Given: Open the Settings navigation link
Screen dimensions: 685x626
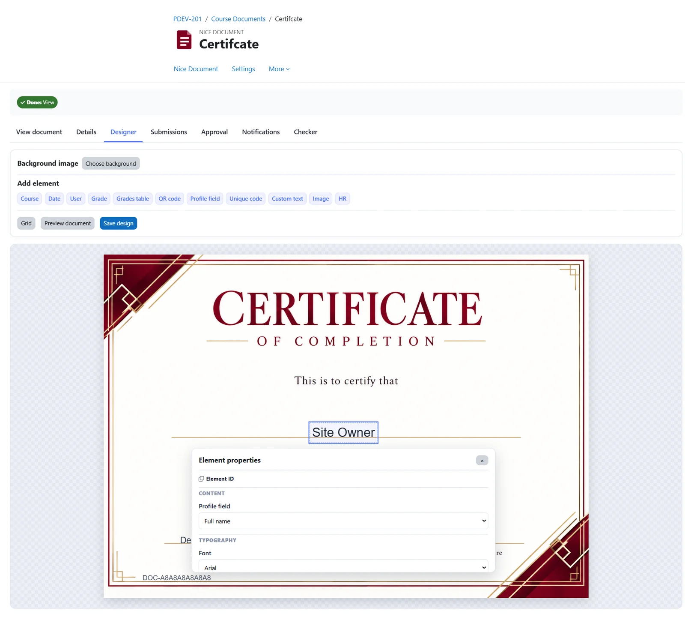Looking at the screenshot, I should coord(243,69).
